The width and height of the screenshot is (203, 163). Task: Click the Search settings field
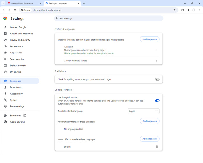point(108,18)
